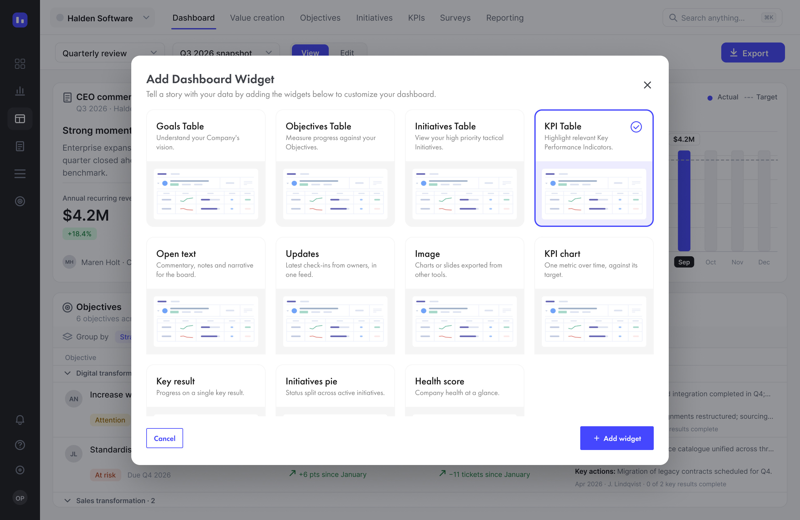This screenshot has width=800, height=520.
Task: Open the document report sidebar icon
Action: (20, 146)
